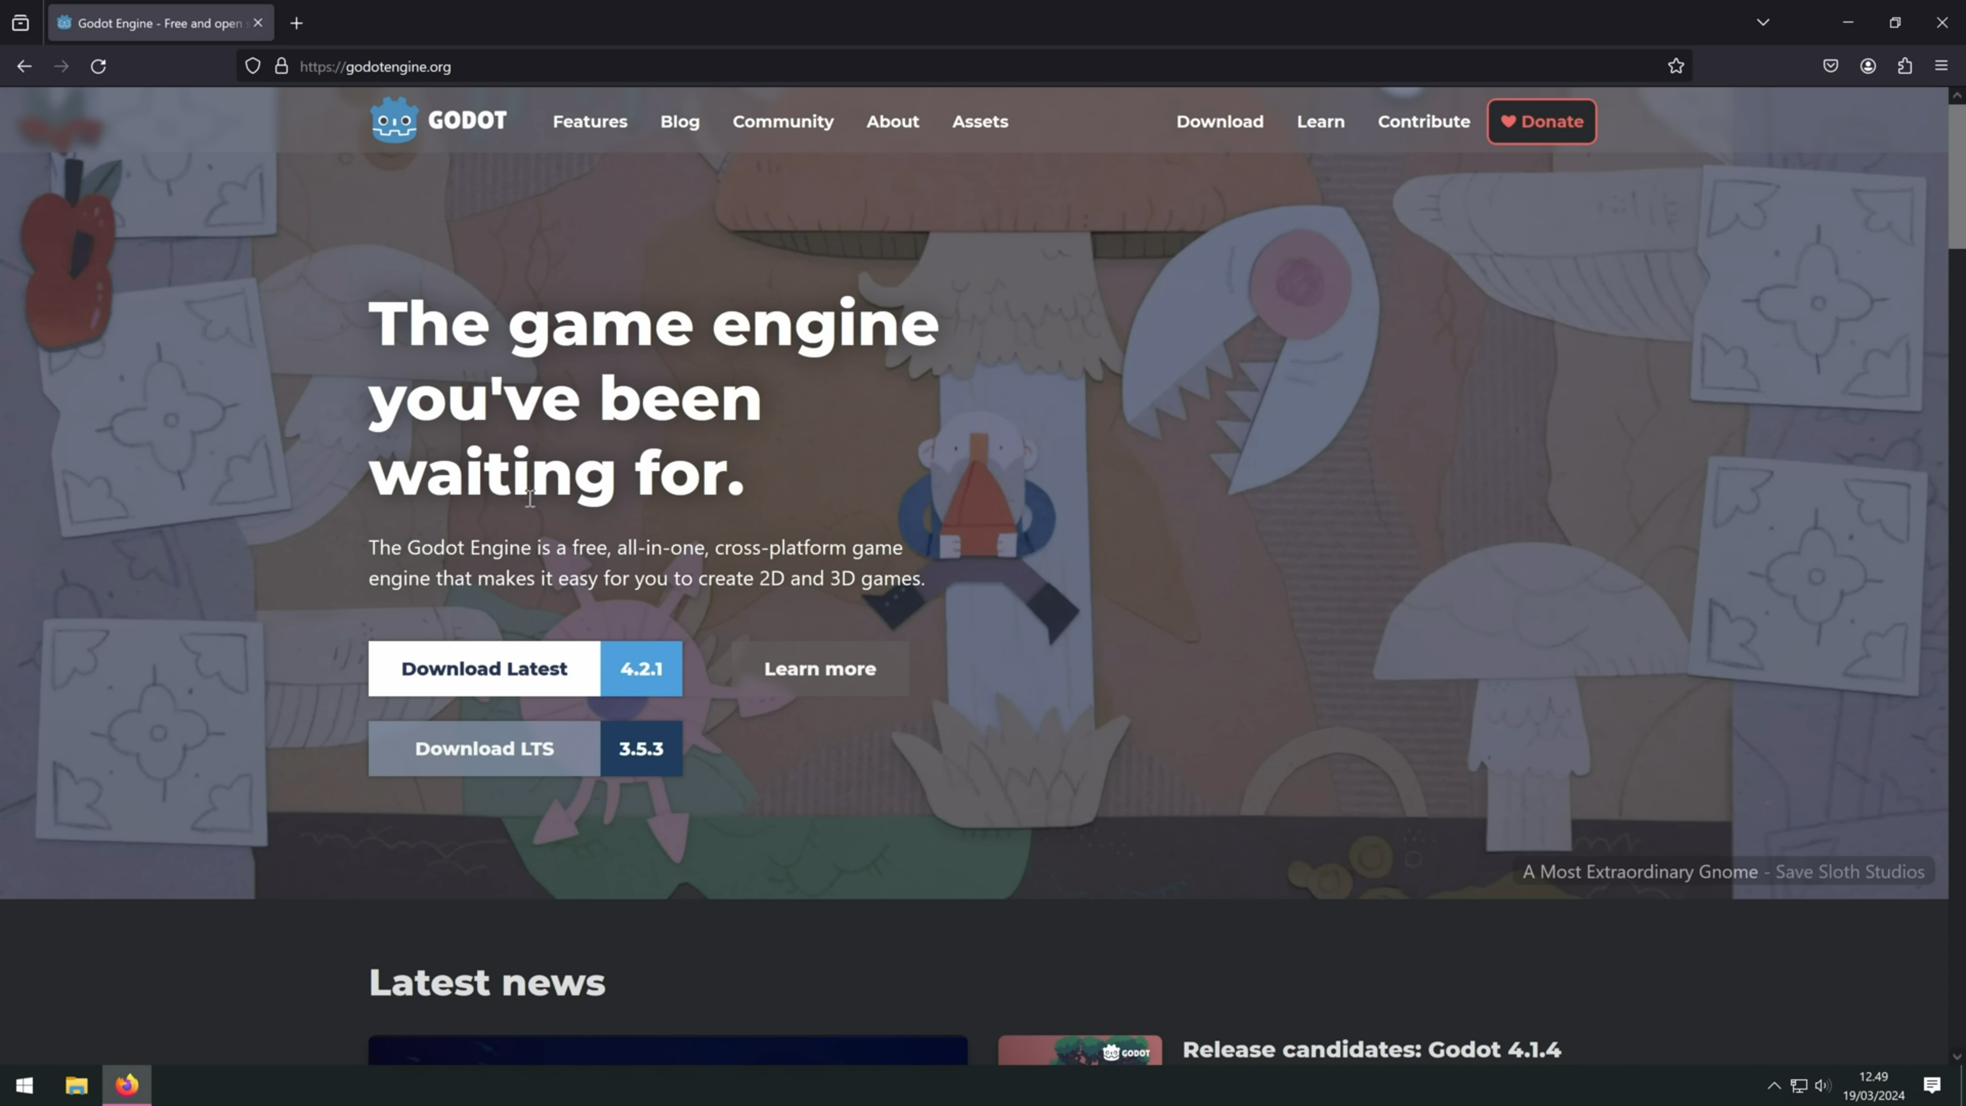The image size is (1966, 1106).
Task: Bookmark this page with the star icon
Action: [1675, 67]
